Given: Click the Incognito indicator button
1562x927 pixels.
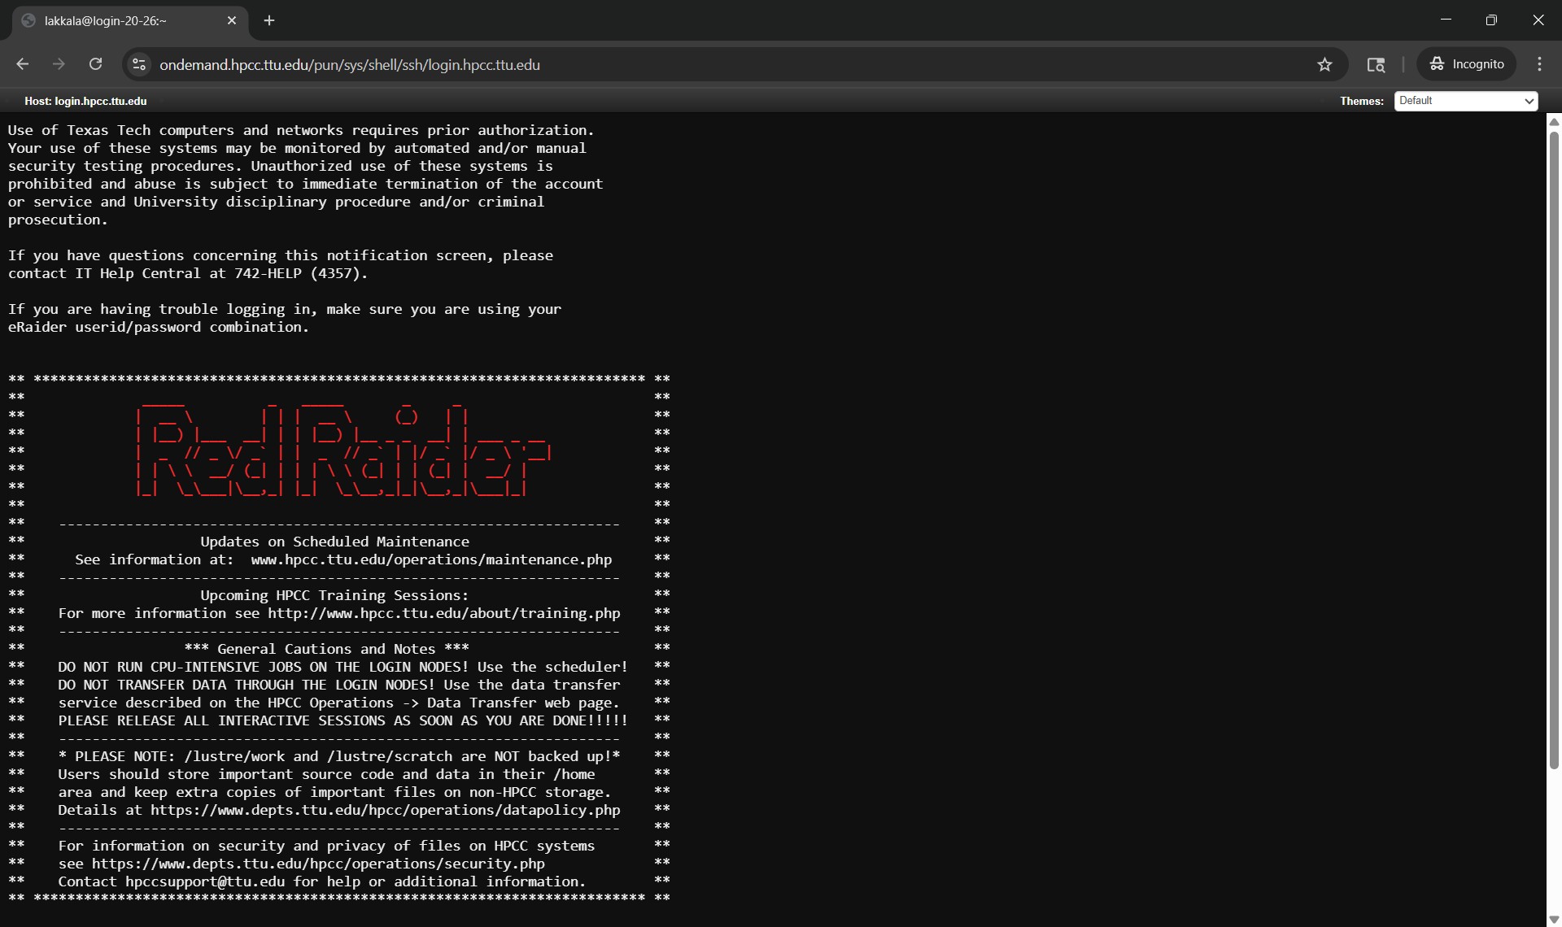Looking at the screenshot, I should [x=1467, y=64].
